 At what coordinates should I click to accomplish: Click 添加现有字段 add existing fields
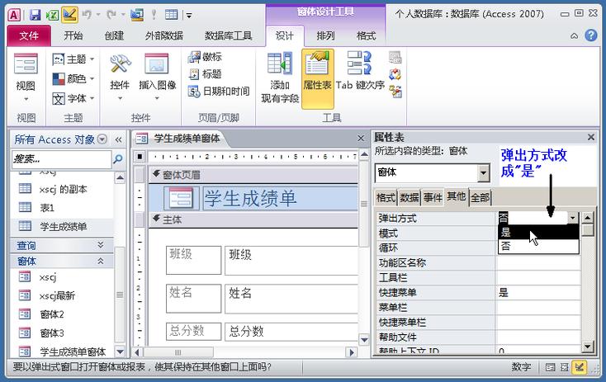click(x=280, y=78)
